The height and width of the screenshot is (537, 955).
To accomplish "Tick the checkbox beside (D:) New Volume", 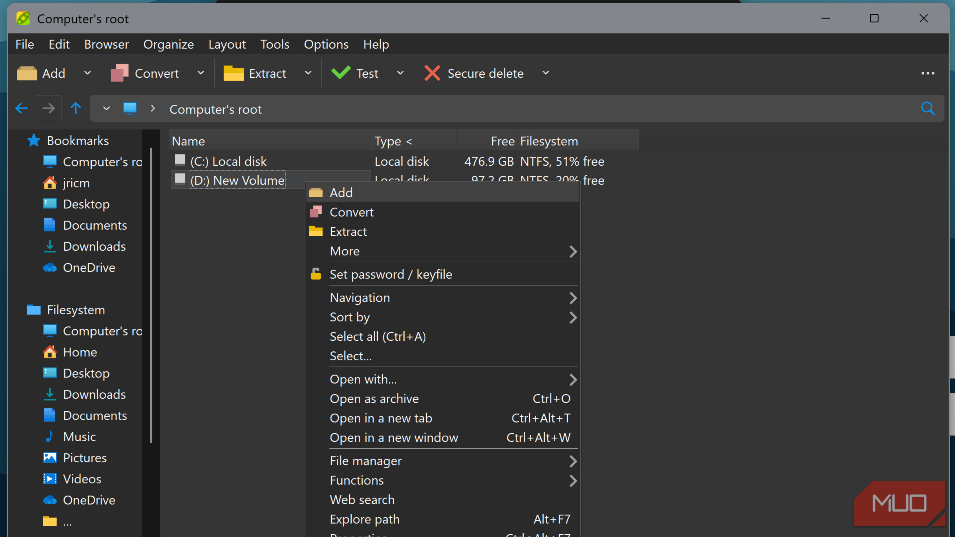I will 180,179.
